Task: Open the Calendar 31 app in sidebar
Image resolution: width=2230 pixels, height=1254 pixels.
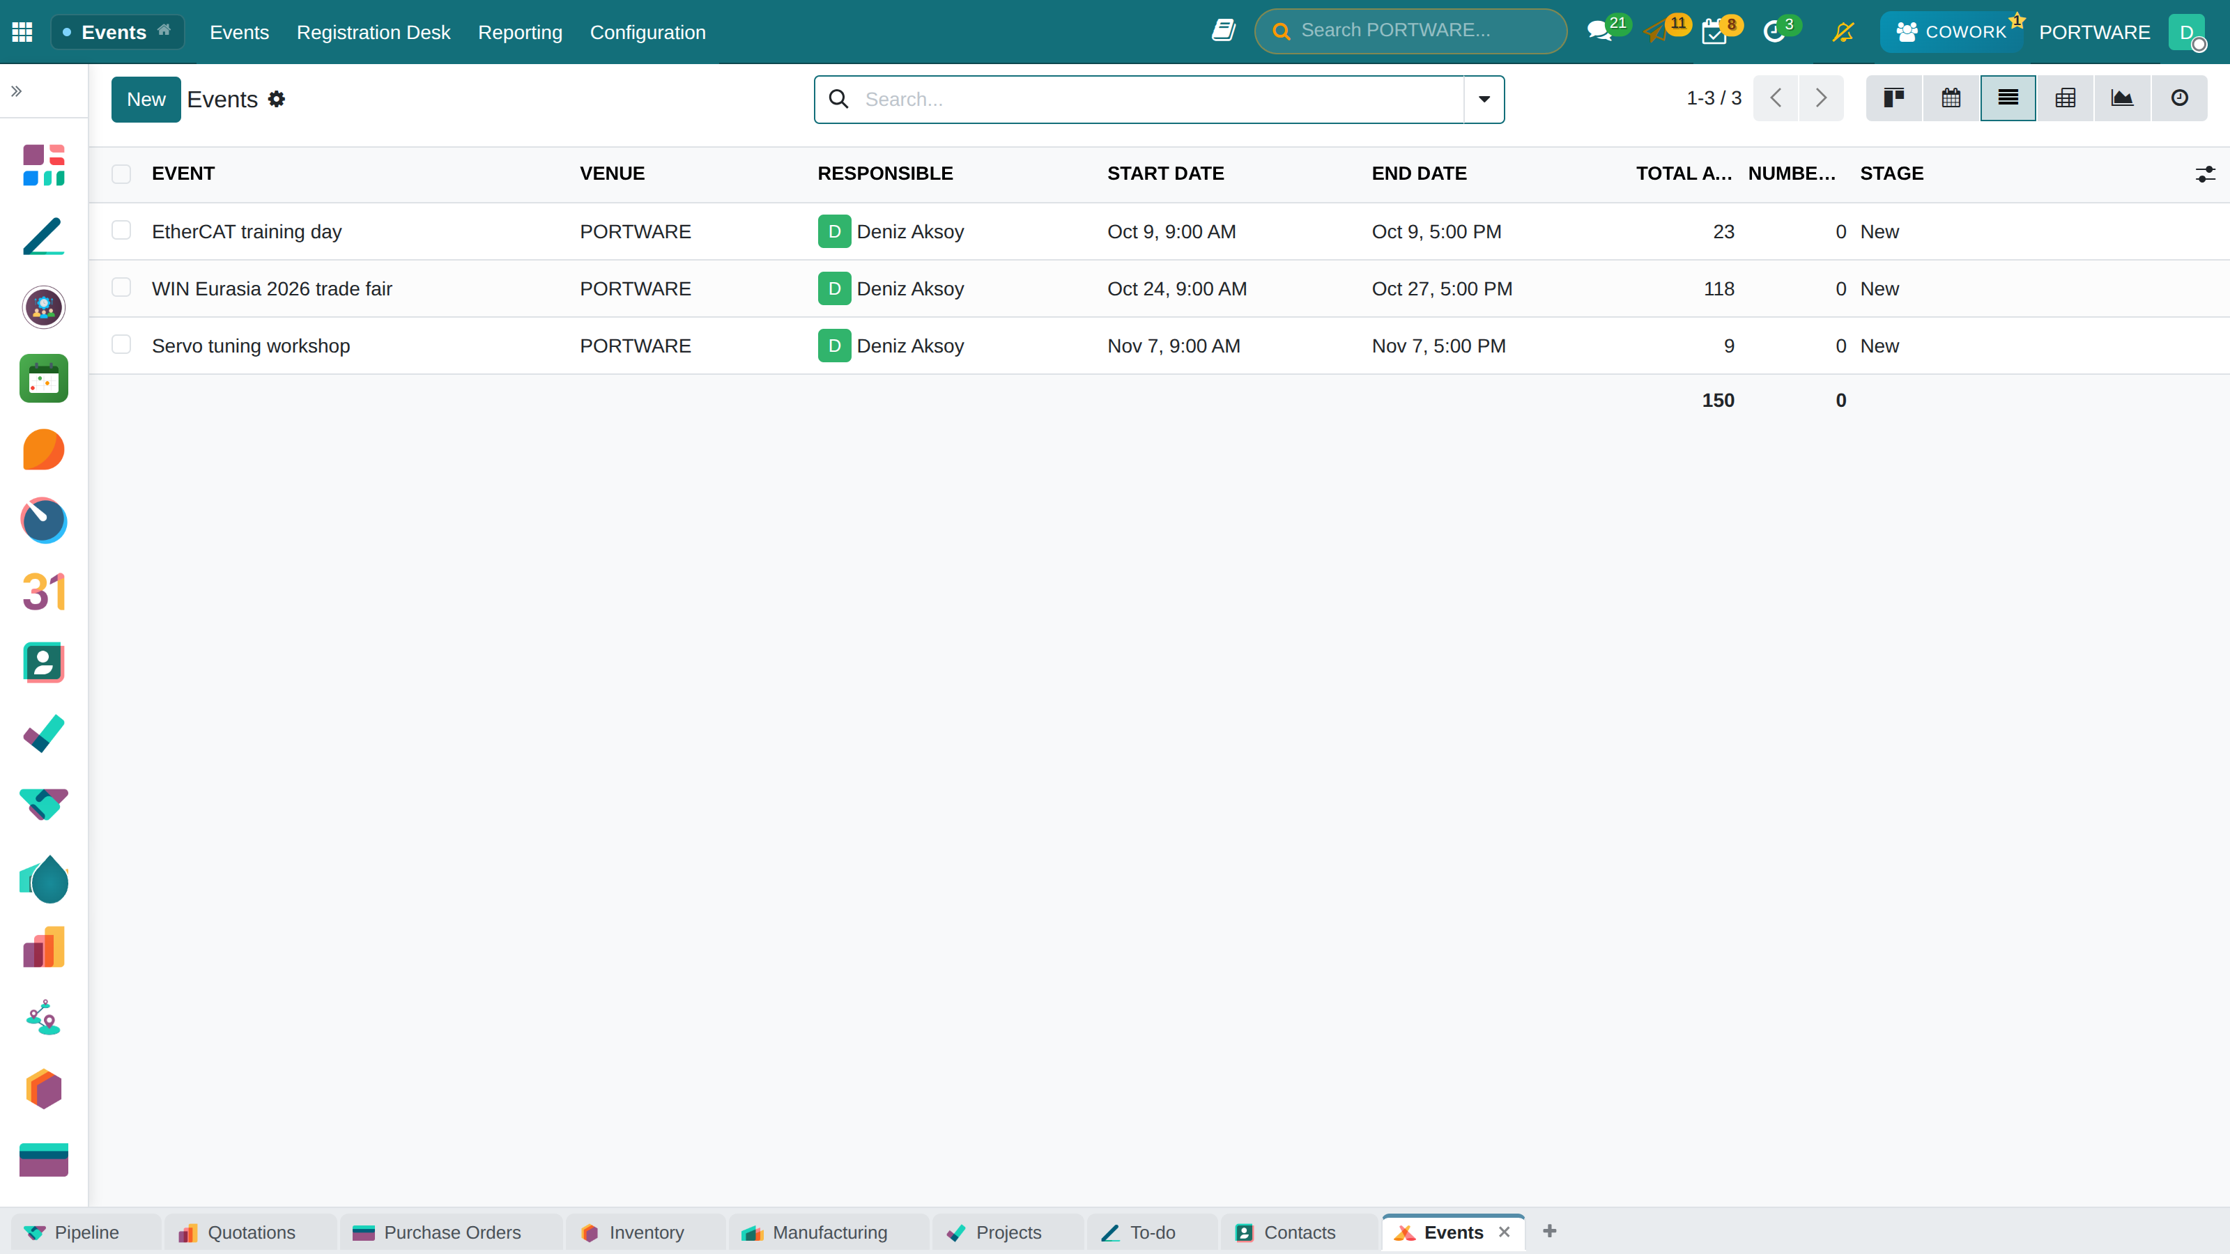Action: 43,592
